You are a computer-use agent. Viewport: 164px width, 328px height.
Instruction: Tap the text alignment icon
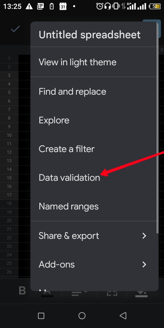click(x=79, y=293)
